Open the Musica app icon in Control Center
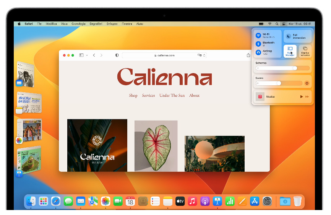331x215 pixels. [x=260, y=96]
